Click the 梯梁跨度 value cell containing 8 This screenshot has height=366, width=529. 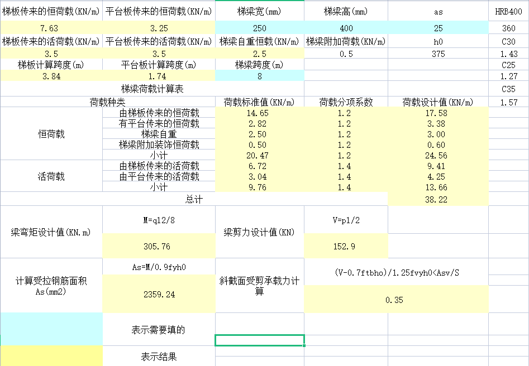(259, 76)
